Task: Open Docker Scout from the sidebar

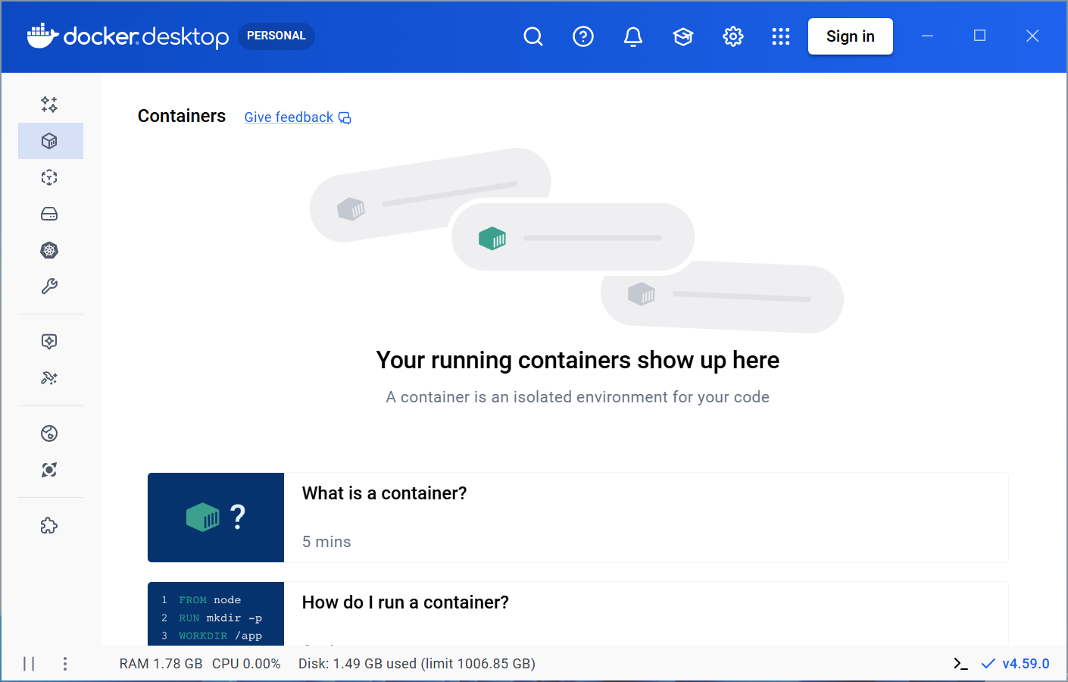Action: (49, 470)
